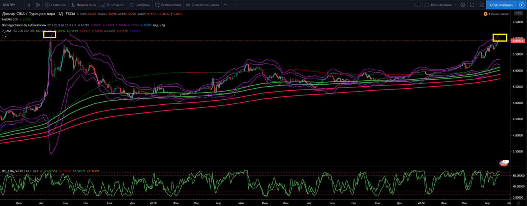Screen dimensions: 527x206
Task: Click the 80.00000 RSI scale label
Action: point(518,176)
